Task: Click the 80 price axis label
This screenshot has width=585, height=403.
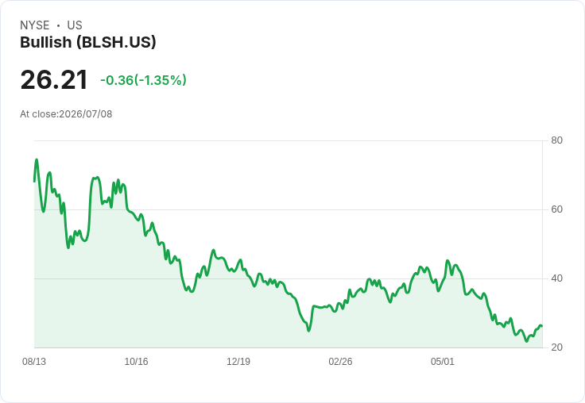Action: [x=556, y=140]
